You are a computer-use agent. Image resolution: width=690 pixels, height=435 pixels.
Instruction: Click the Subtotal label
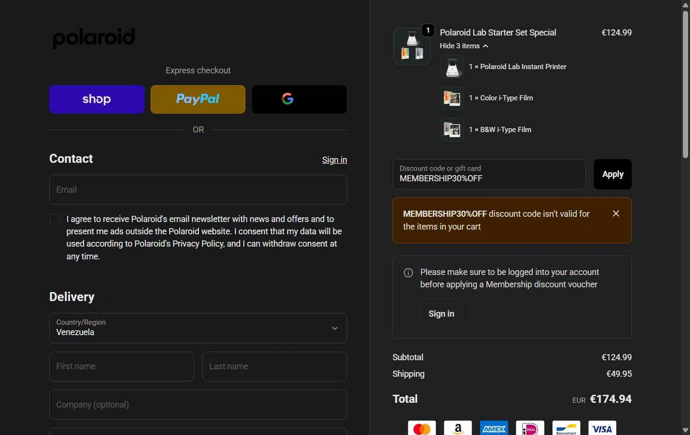(x=408, y=357)
